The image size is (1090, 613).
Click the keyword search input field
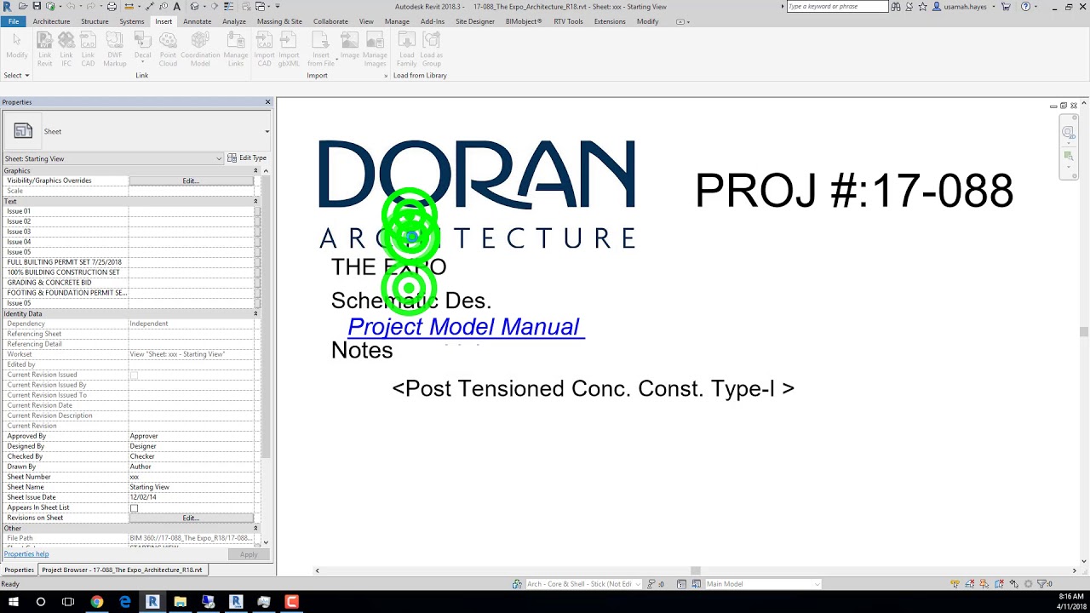[x=836, y=7]
